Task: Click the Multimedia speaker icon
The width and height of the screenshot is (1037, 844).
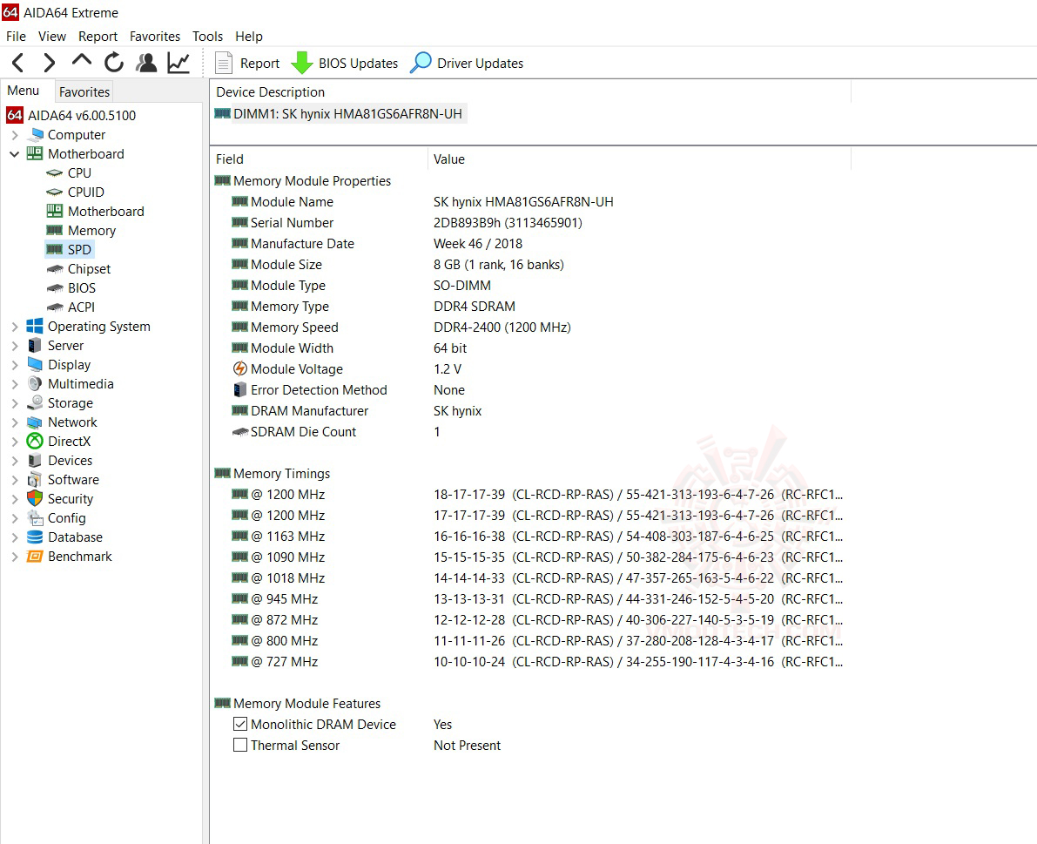Action: tap(35, 383)
